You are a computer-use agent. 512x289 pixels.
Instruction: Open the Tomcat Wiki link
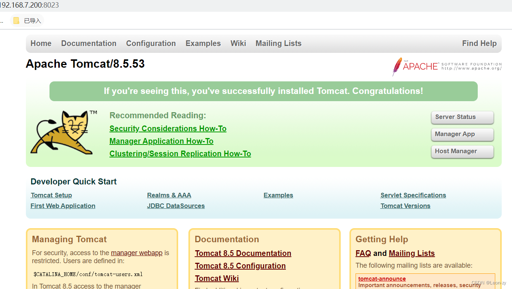(x=217, y=278)
